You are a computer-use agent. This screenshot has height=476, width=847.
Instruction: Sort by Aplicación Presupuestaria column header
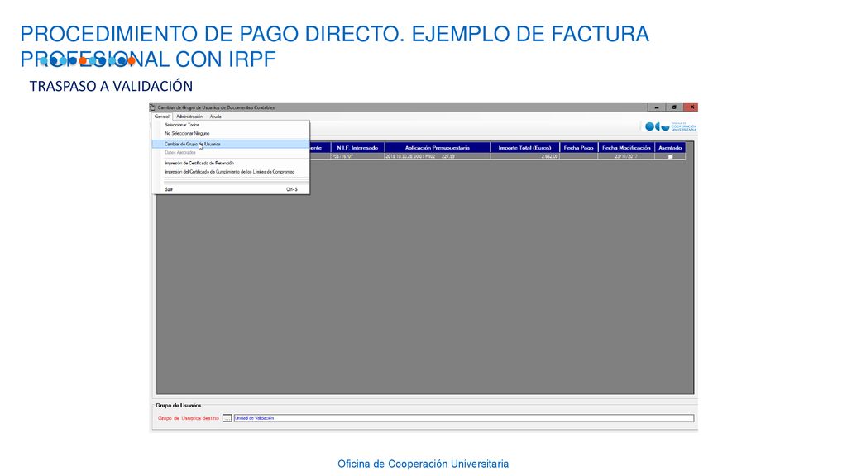[x=438, y=148]
